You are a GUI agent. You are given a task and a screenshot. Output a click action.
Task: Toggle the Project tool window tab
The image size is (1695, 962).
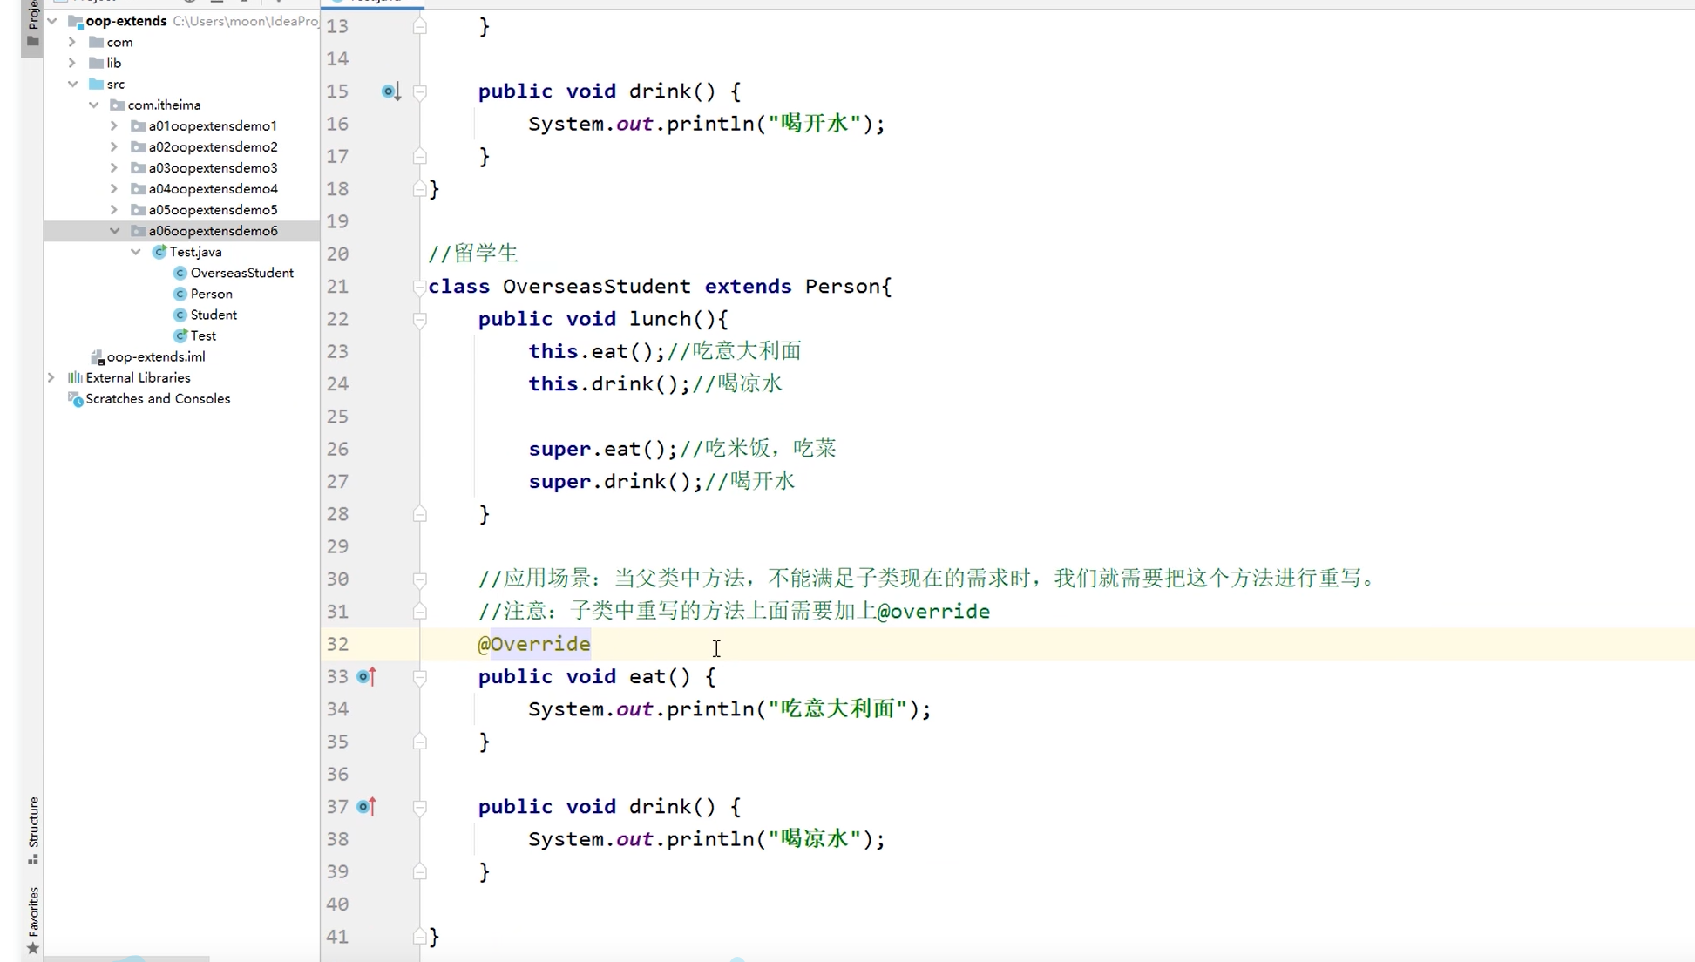pos(33,26)
